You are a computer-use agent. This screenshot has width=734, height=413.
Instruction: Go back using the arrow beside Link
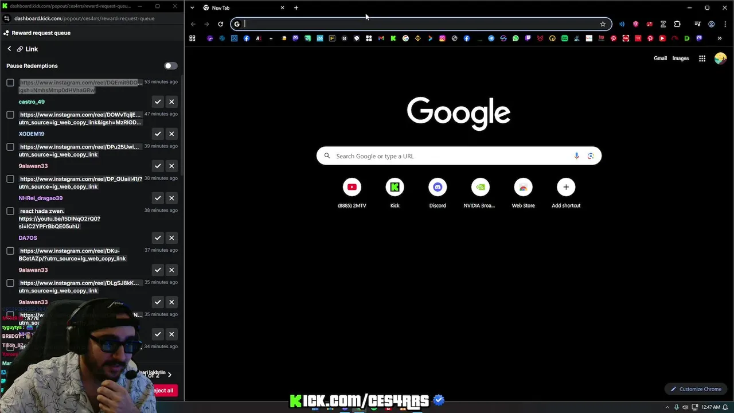click(9, 49)
